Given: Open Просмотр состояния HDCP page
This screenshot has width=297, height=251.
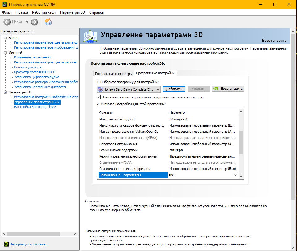Looking at the screenshot, I should click(35, 72).
